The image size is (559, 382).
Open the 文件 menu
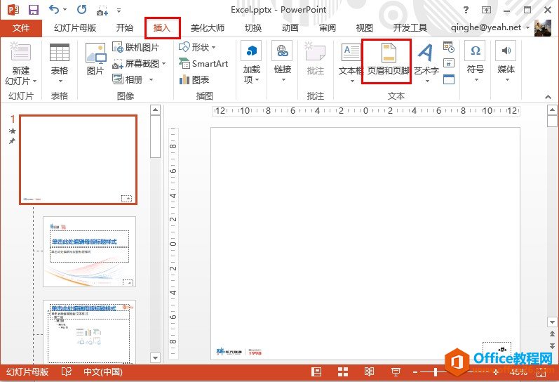[20, 28]
